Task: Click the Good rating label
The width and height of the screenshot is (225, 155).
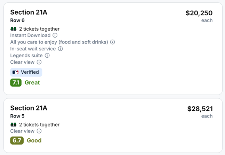Action: point(34,140)
